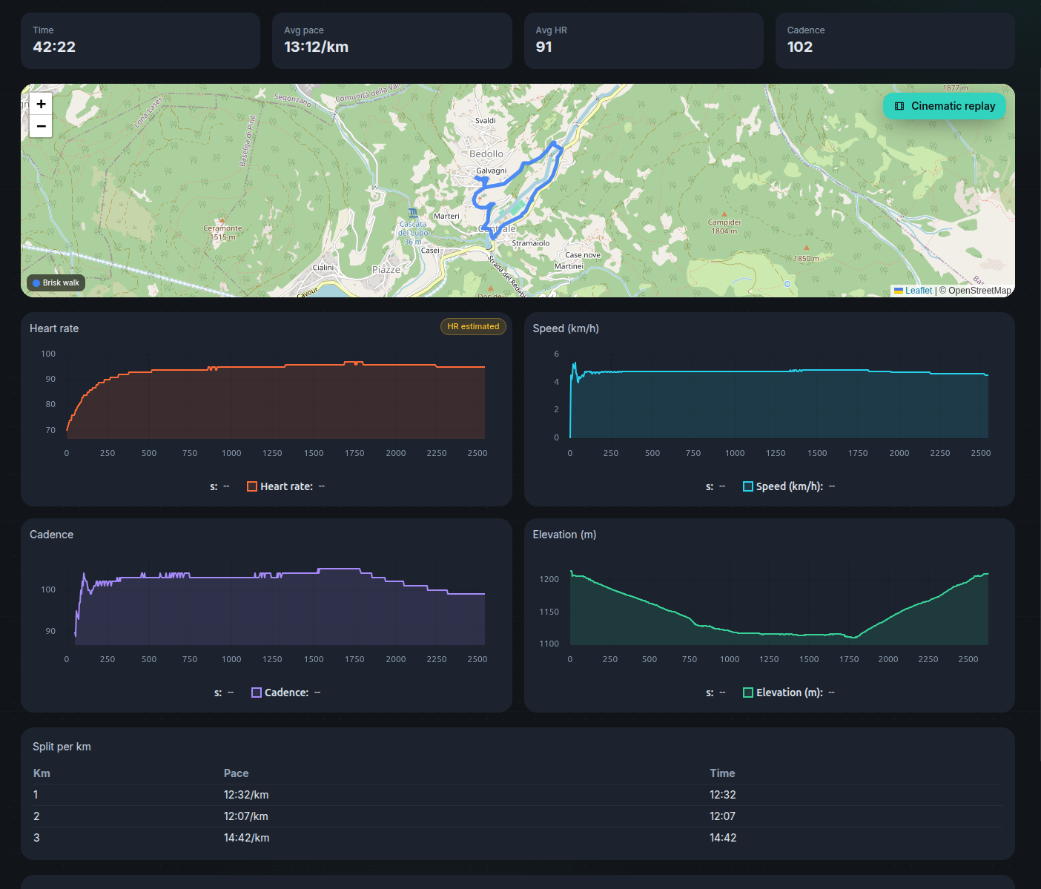Toggle the Heart rate series legend swatch

click(252, 486)
